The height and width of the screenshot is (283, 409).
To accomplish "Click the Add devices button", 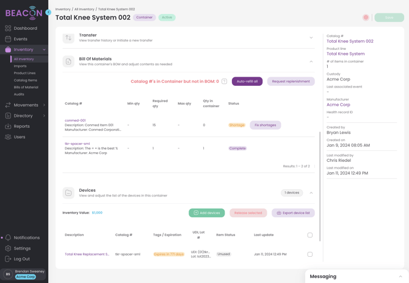I will point(206,213).
